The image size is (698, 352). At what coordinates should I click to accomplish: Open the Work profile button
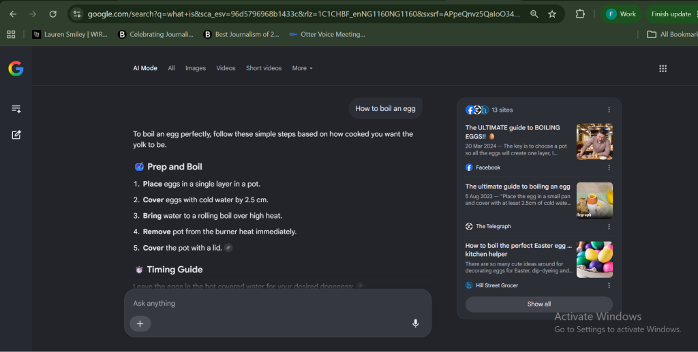(x=621, y=14)
